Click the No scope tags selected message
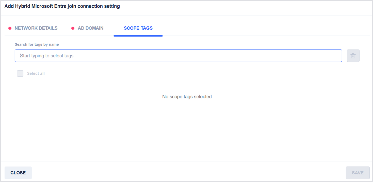The height and width of the screenshot is (182, 373). 187,97
